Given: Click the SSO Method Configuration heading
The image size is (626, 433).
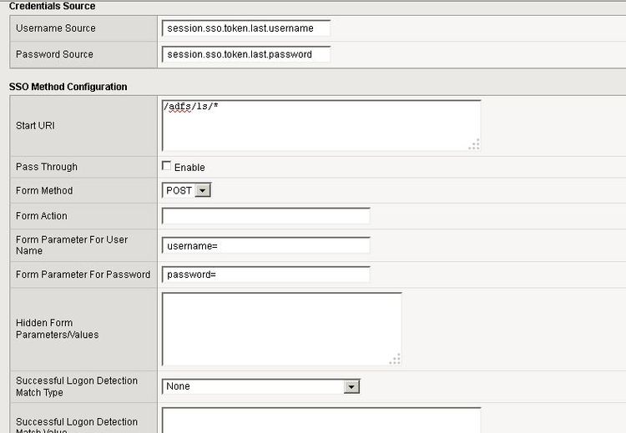Looking at the screenshot, I should pyautogui.click(x=68, y=86).
